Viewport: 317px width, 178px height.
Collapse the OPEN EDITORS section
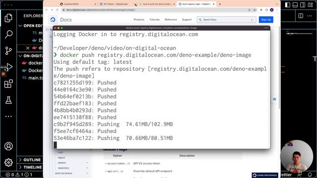pyautogui.click(x=20, y=26)
